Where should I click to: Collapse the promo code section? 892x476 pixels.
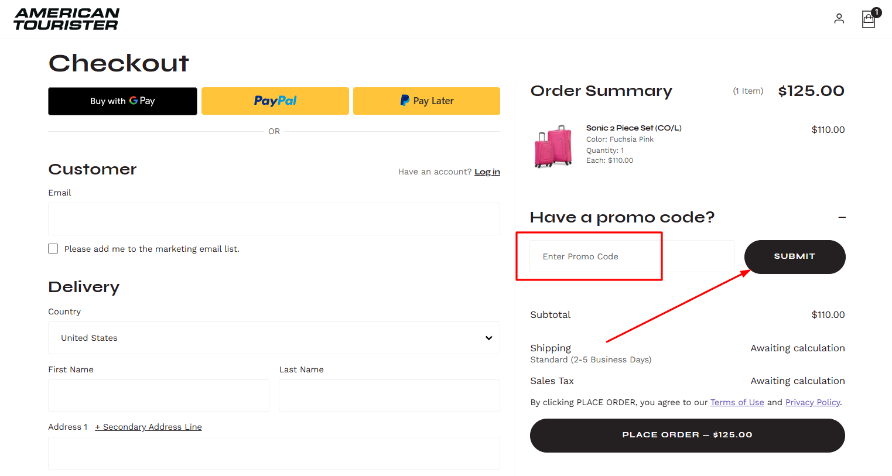(842, 217)
